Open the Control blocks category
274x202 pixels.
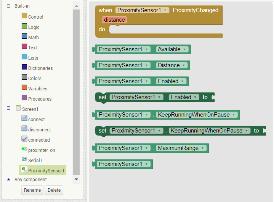pos(32,17)
